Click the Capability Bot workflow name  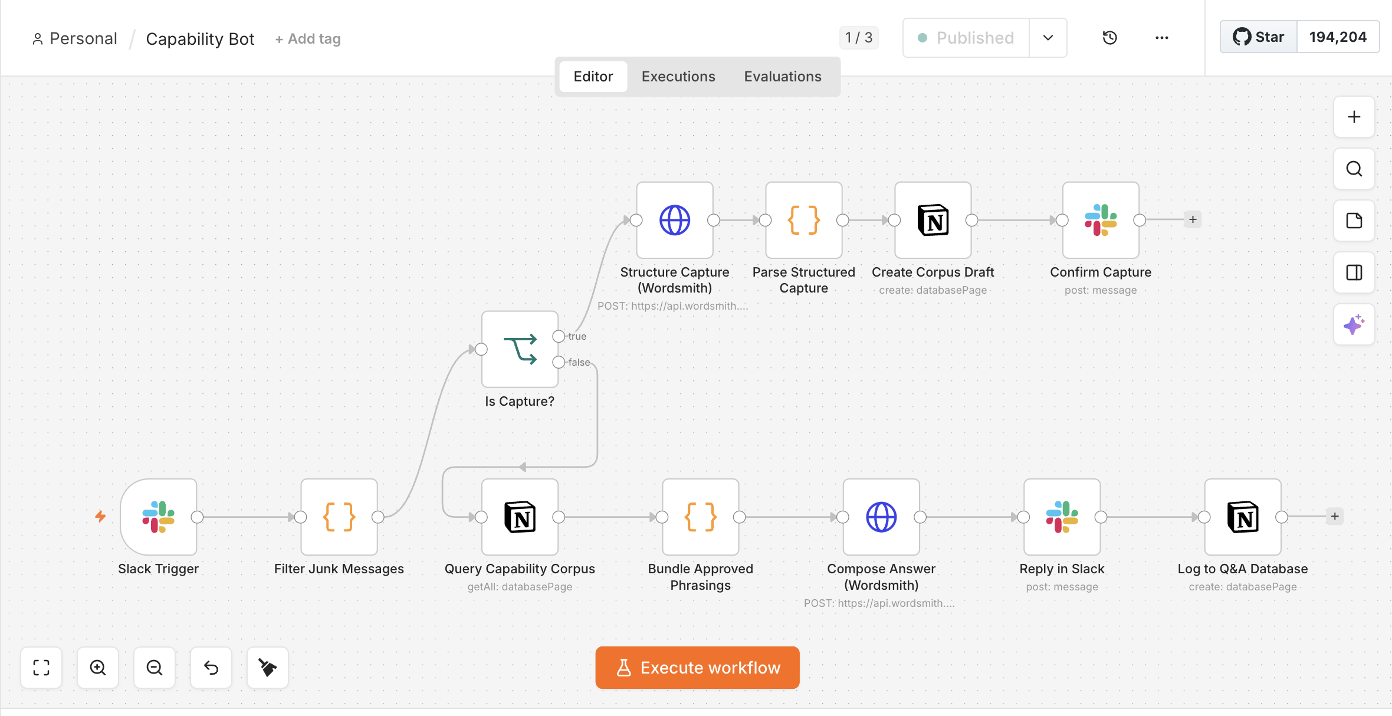pyautogui.click(x=200, y=39)
